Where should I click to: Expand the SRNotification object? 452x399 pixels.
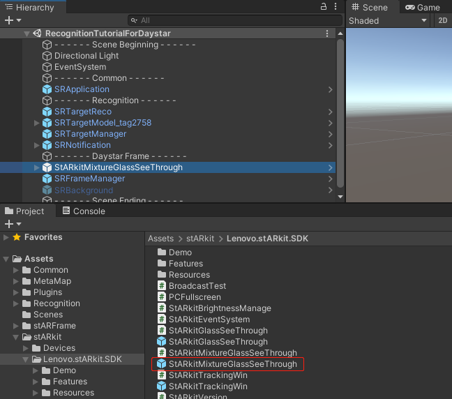36,145
